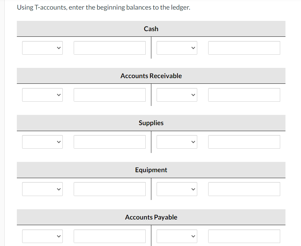Viewport: 301px width, 246px height.
Task: Open the Accounts Receivable credit dropdown
Action: [176, 95]
